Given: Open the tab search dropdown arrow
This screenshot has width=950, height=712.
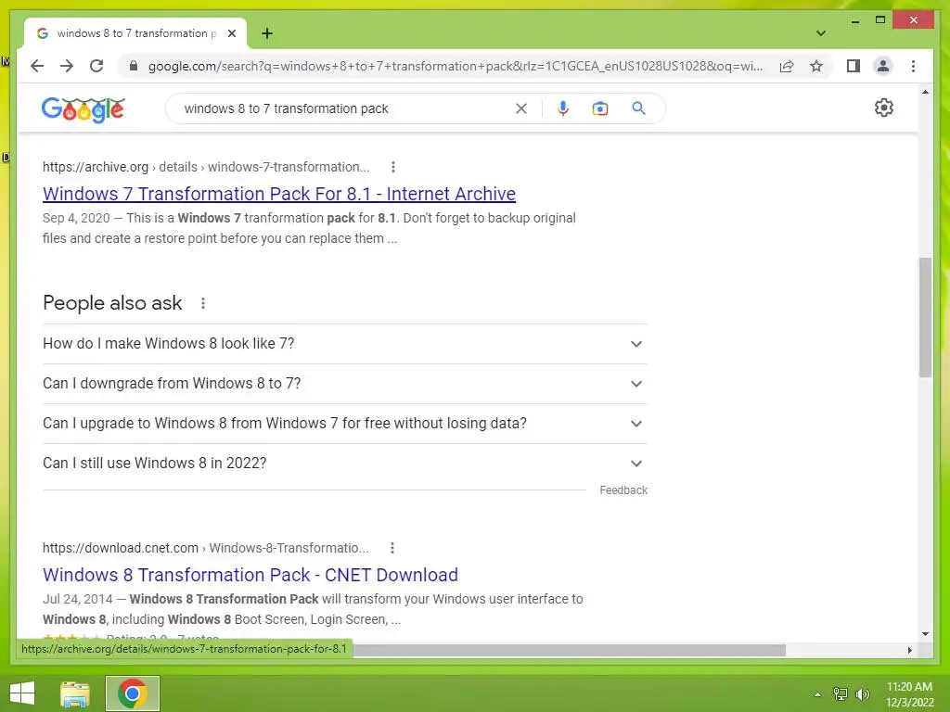Looking at the screenshot, I should 821,33.
